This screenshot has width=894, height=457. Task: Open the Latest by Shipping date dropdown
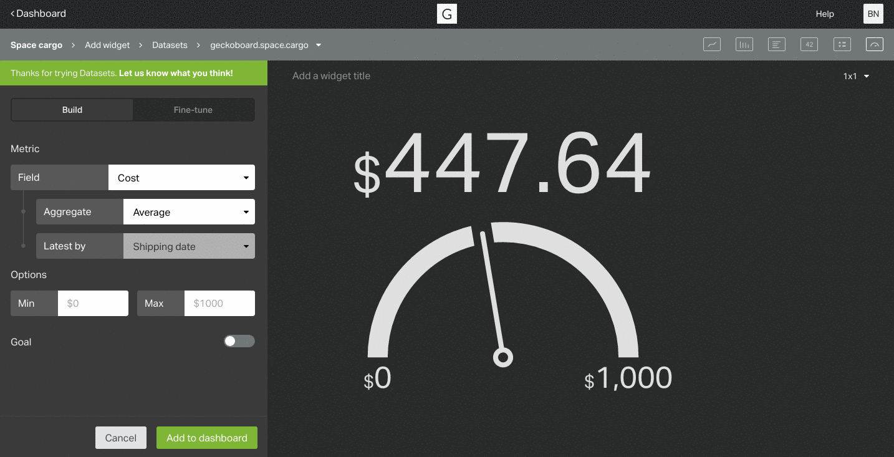(189, 246)
